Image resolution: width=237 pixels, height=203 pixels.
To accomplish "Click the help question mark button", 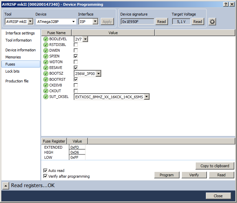I will [x=226, y=4].
